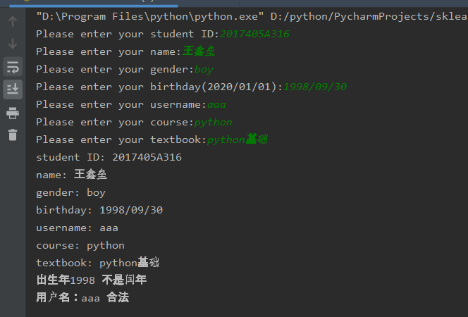This screenshot has width=468, height=317.
Task: Click the output line name: 王鑫垒
Action: [x=71, y=175]
